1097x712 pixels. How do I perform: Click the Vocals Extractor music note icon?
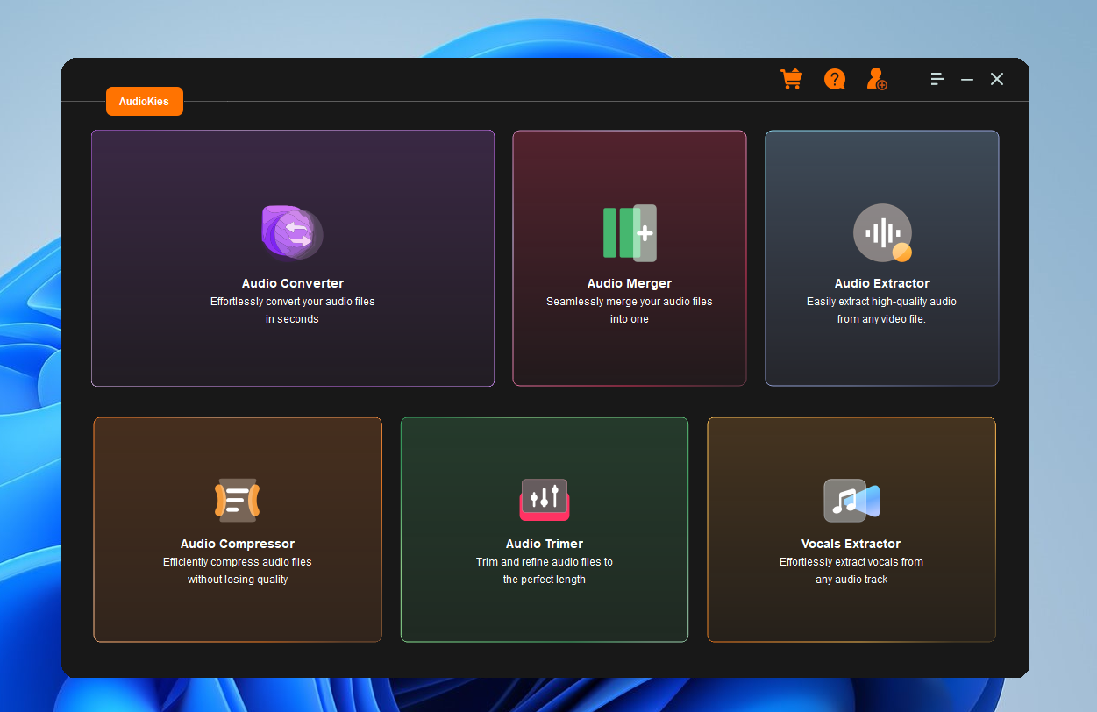point(851,500)
